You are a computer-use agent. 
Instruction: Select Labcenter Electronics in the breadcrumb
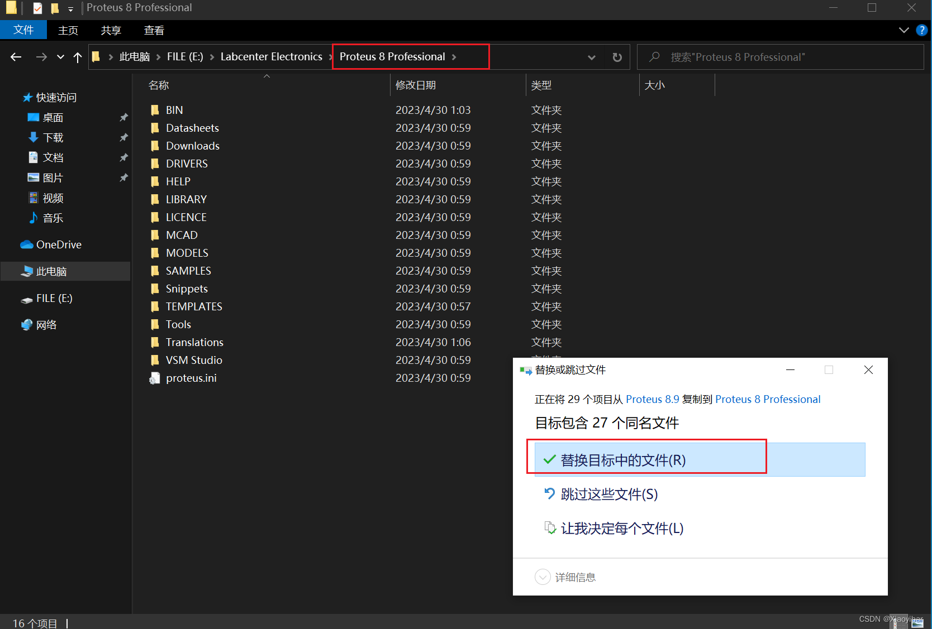point(272,57)
